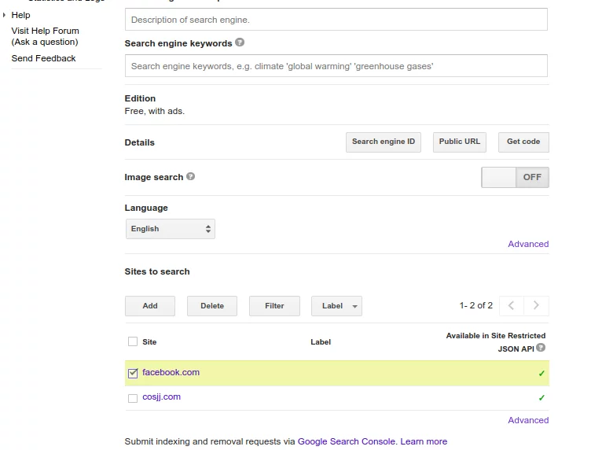The image size is (591, 450).
Task: Check the cosjj.com checkbox
Action: coord(133,398)
